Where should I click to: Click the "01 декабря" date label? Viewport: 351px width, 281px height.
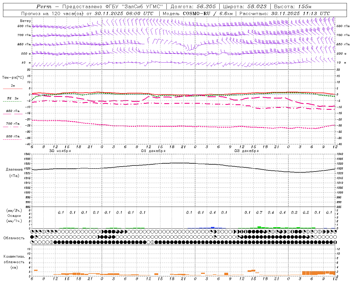153,151
